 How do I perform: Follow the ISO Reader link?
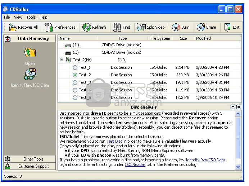135,164
